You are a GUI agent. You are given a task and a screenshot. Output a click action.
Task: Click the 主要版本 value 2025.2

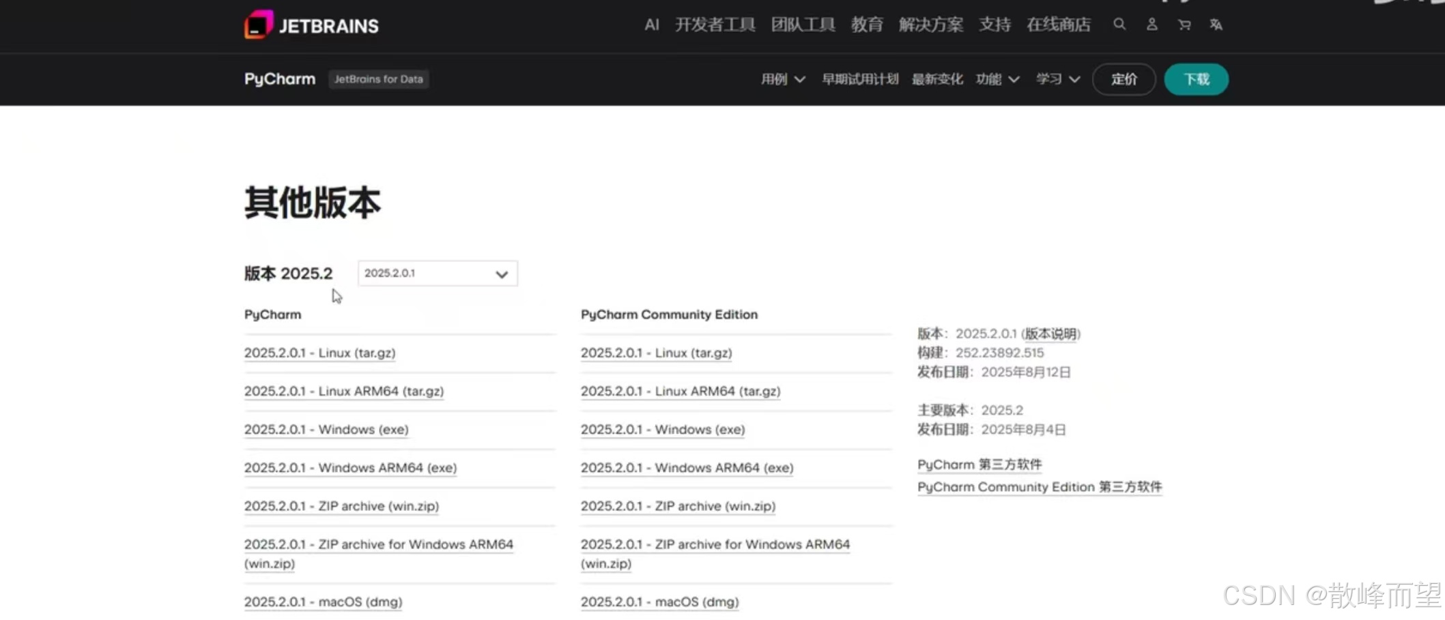(1002, 410)
